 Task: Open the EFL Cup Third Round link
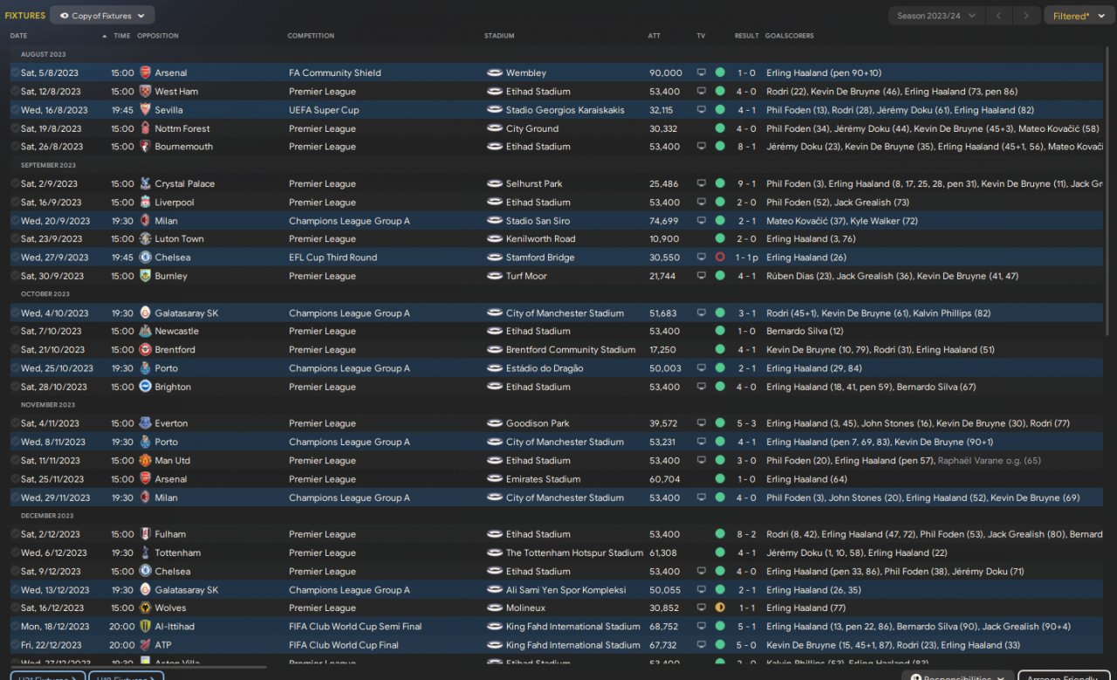point(332,258)
